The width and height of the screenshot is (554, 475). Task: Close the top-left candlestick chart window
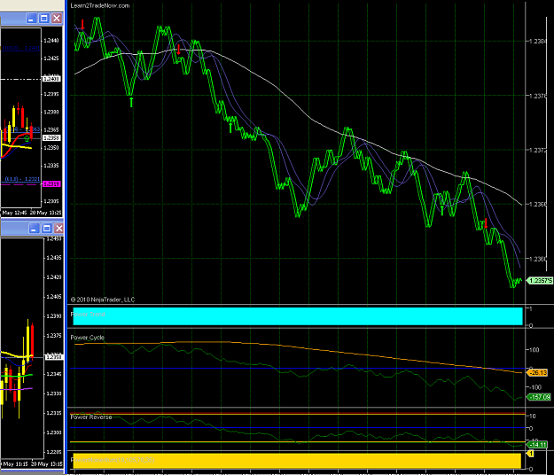[x=57, y=19]
